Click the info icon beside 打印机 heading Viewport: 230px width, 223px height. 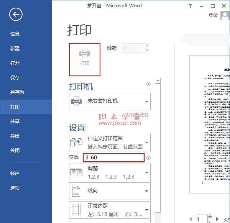[148, 84]
